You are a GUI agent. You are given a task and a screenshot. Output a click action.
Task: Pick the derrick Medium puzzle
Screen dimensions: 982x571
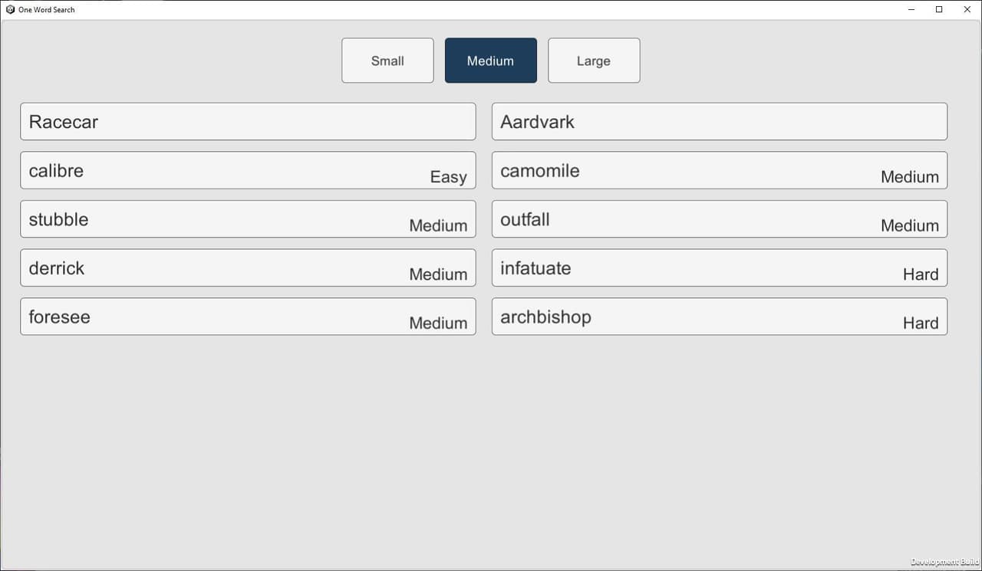point(248,267)
